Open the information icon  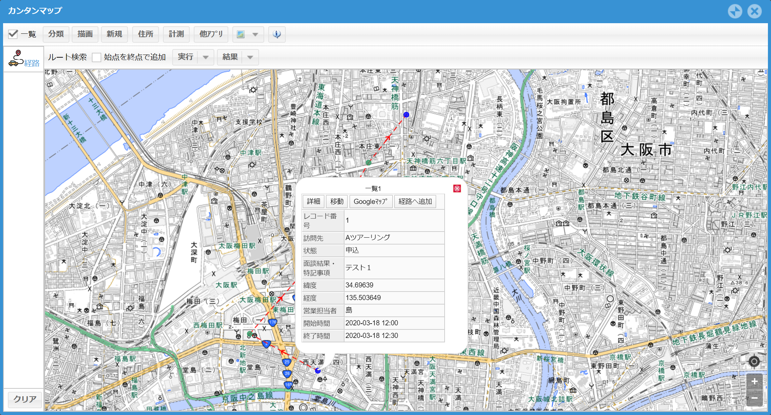(x=277, y=34)
